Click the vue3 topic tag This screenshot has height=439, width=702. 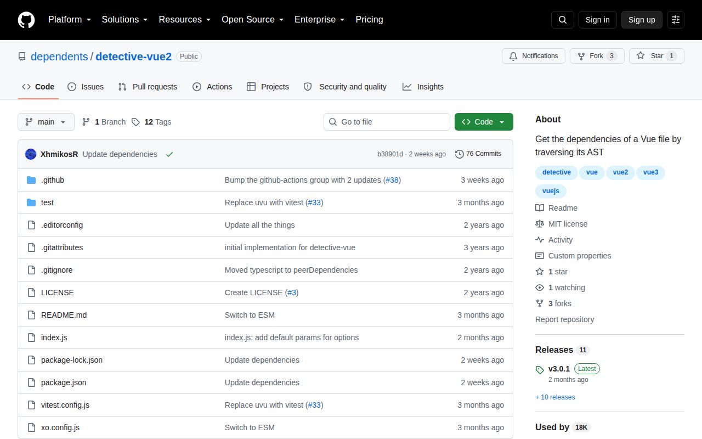point(650,172)
